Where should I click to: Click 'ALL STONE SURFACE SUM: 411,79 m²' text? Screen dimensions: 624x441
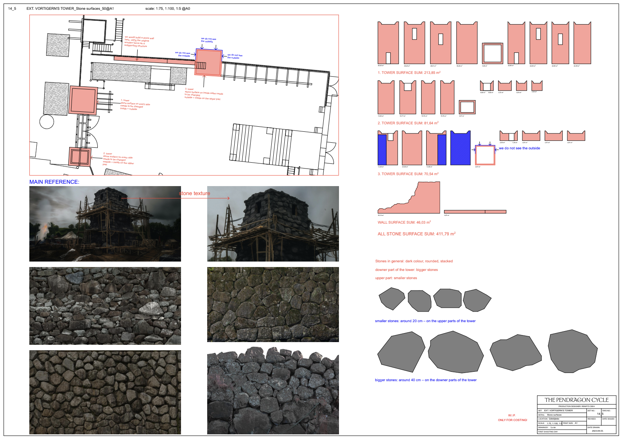(416, 234)
